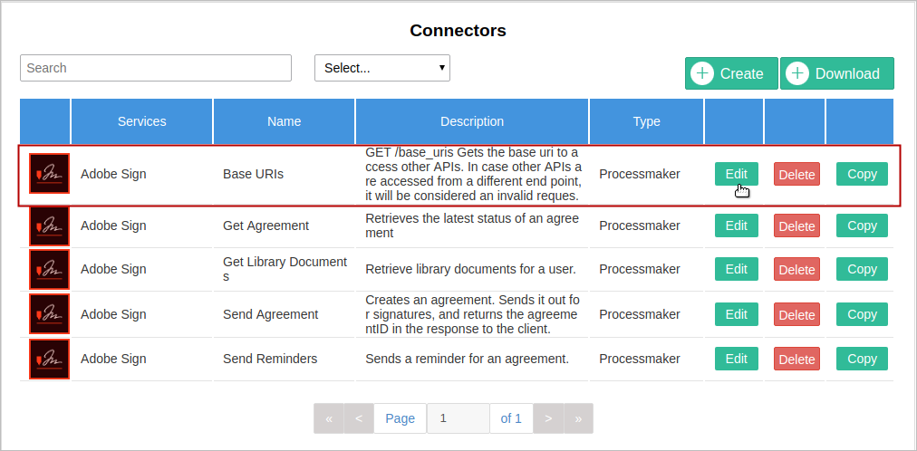Edit the Base URIs connector
The image size is (917, 451).
pyautogui.click(x=737, y=174)
